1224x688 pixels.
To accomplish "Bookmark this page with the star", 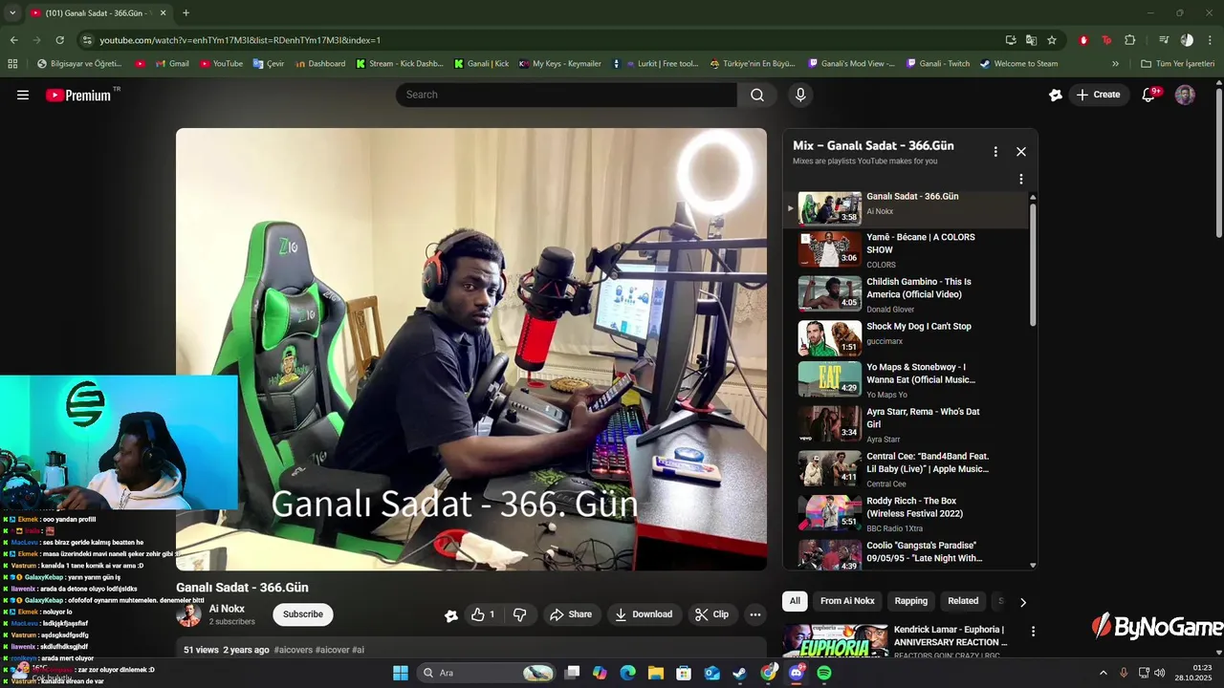I will click(1052, 40).
